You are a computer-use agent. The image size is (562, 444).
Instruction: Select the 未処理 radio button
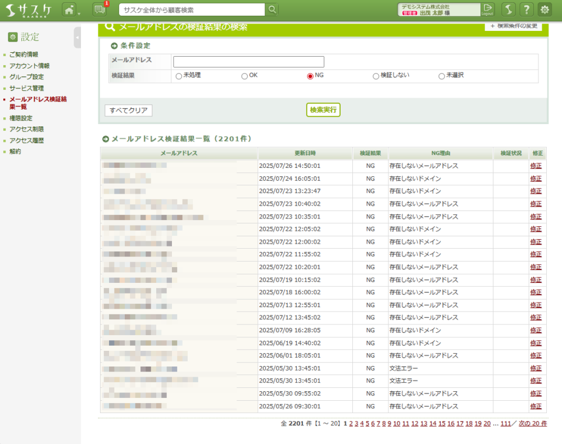pos(179,76)
